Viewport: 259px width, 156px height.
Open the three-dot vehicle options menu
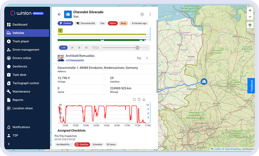[x=150, y=14]
